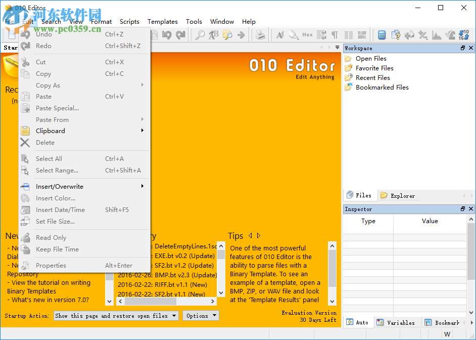Expand the Options dropdown button
This screenshot has height=340, width=476.
(201, 316)
